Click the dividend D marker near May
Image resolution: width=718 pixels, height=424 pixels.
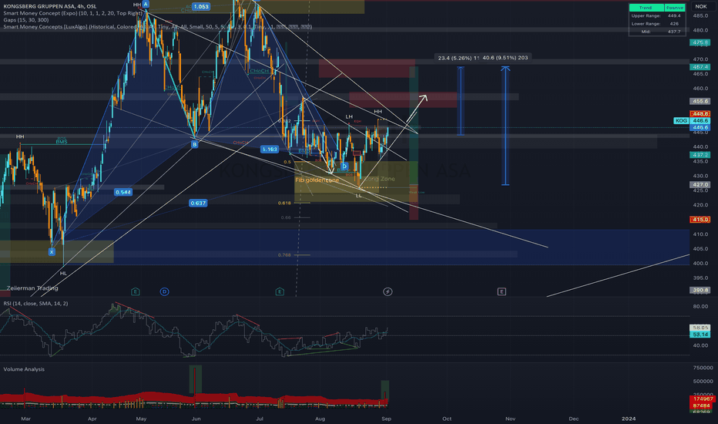(164, 291)
